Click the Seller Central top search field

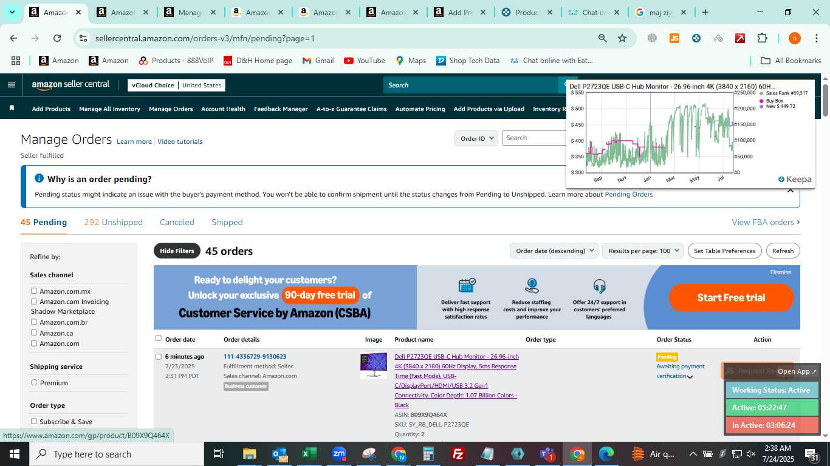coord(471,85)
